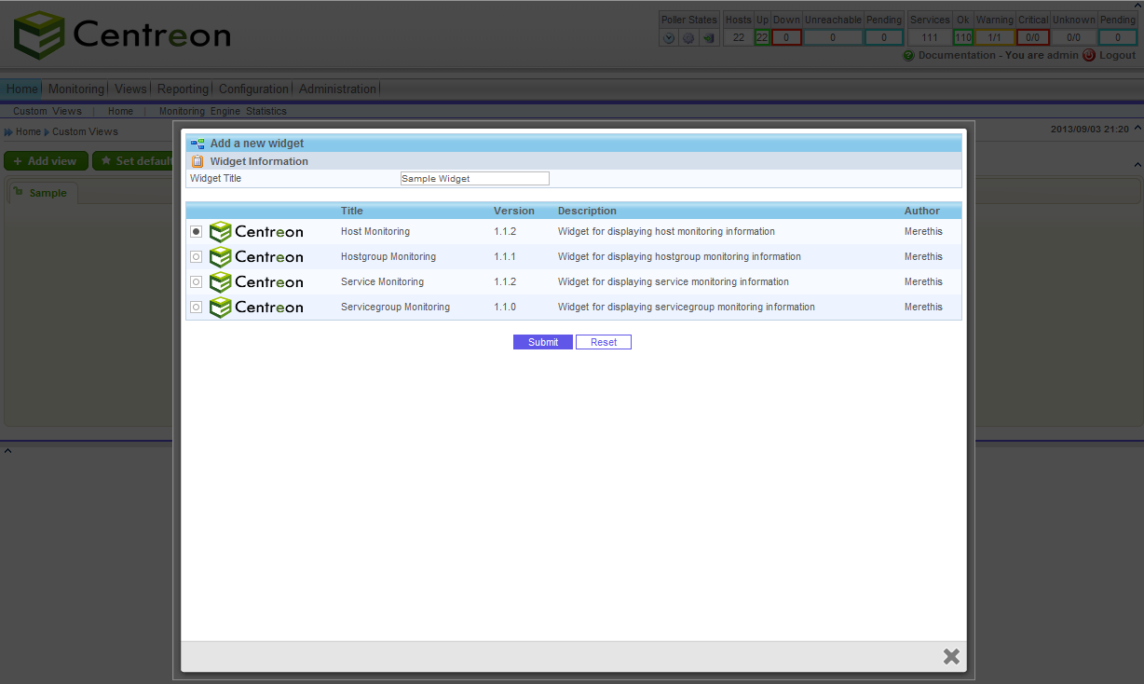
Task: Switch to the Monitoring menu
Action: click(x=75, y=89)
